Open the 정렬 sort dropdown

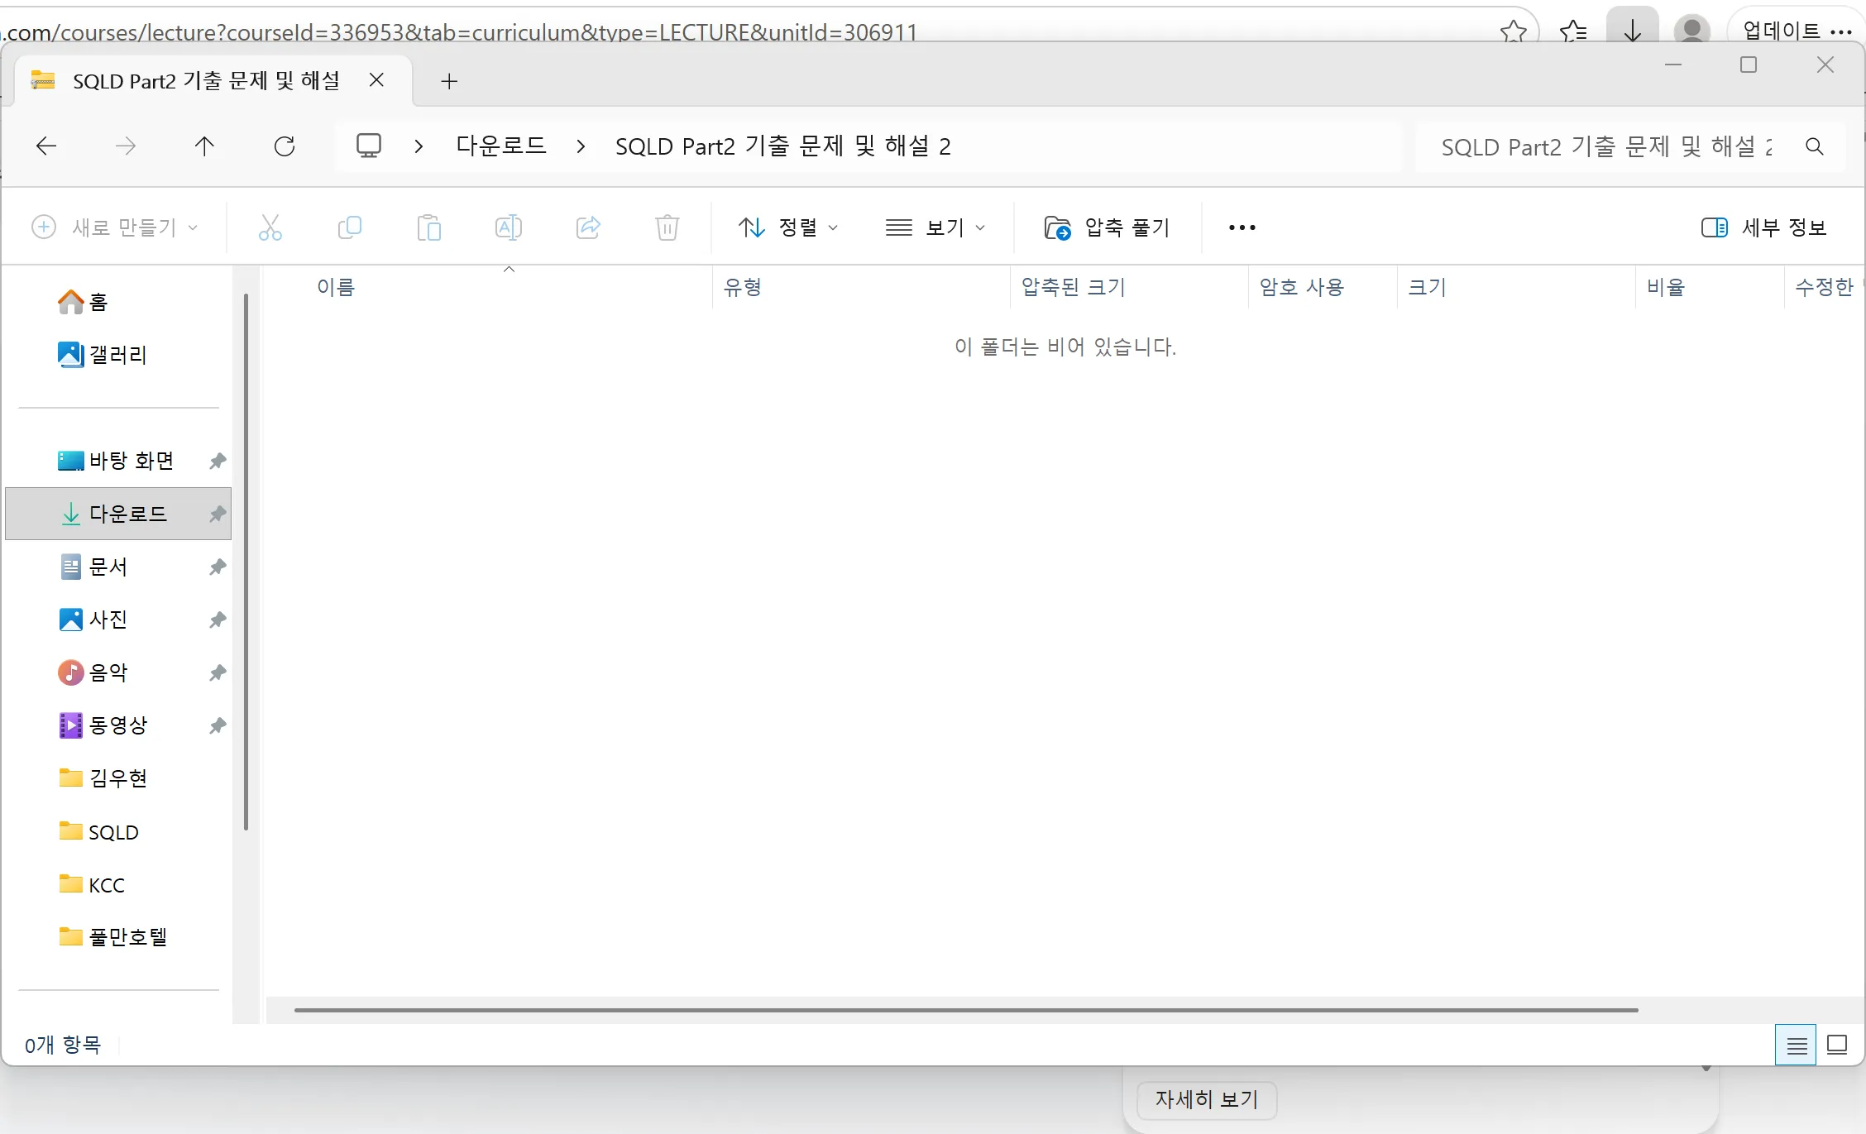[788, 227]
